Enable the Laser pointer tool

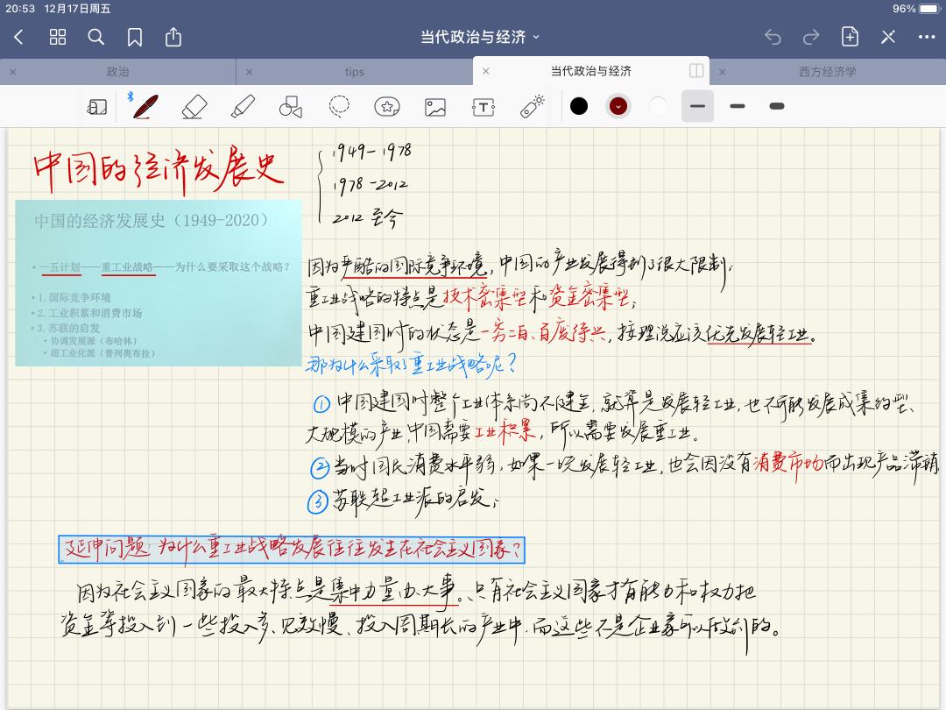pos(532,106)
